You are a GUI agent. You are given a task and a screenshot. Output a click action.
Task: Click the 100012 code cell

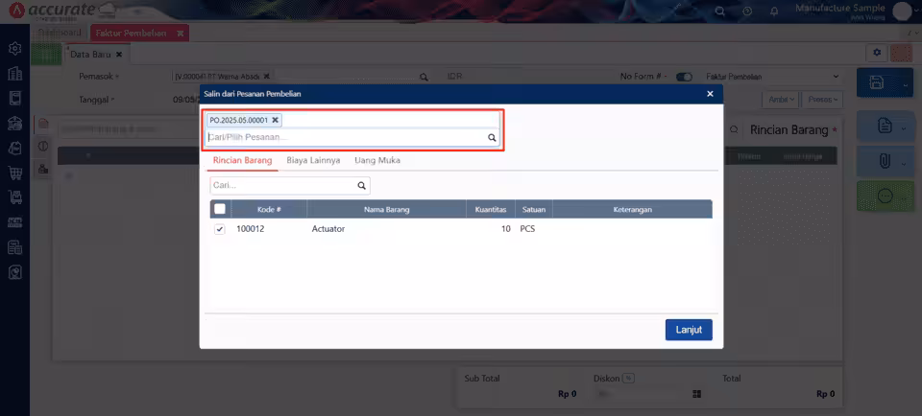[x=251, y=229]
